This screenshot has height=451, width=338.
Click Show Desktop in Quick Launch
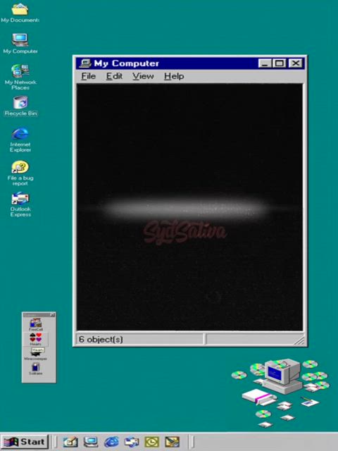[70, 442]
